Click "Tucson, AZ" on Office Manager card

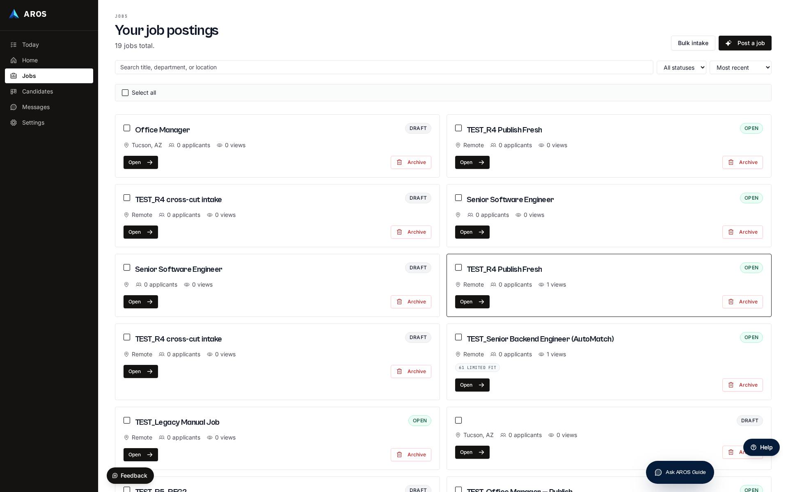[147, 145]
